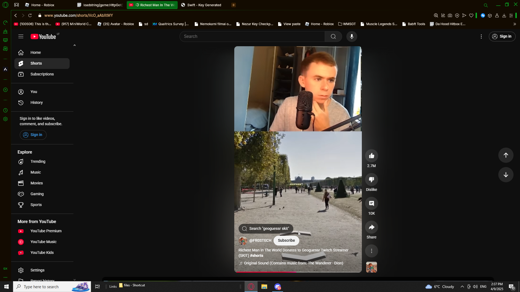Screen dimensions: 520x292
Task: Open the Opera GX menu logo
Action: click(5, 5)
